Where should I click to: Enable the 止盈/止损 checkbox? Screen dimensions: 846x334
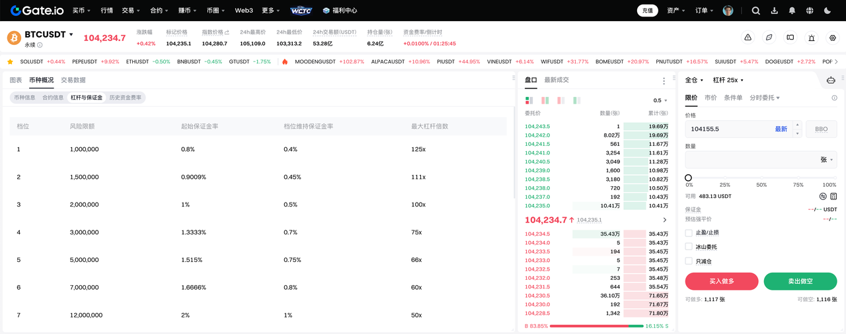(x=689, y=233)
